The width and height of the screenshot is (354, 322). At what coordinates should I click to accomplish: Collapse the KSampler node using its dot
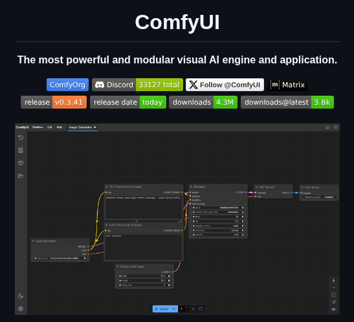(x=191, y=187)
